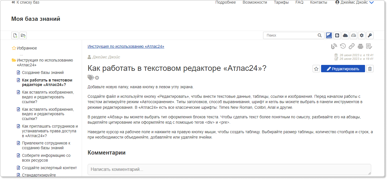The width and height of the screenshot is (387, 179).
Task: Click the article title Как работать в текстовом редакторе
Action: [177, 68]
